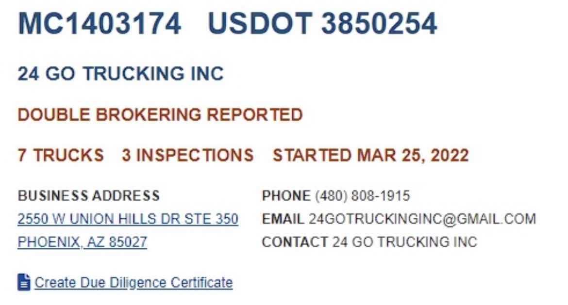The height and width of the screenshot is (305, 568).
Task: Click the STE 350 part of the address
Action: (x=211, y=219)
